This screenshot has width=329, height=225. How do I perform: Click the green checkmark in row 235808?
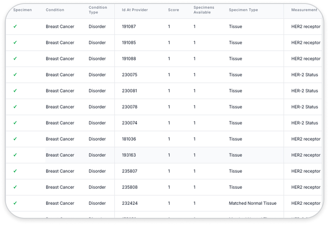15,187
